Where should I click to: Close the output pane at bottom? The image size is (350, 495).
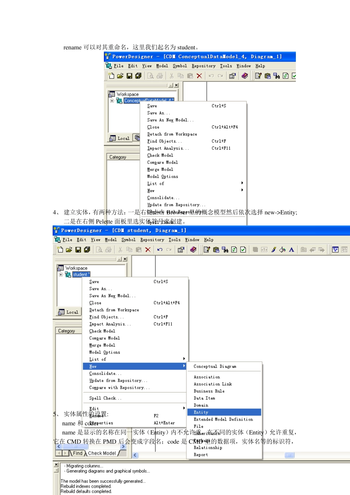tap(56, 465)
